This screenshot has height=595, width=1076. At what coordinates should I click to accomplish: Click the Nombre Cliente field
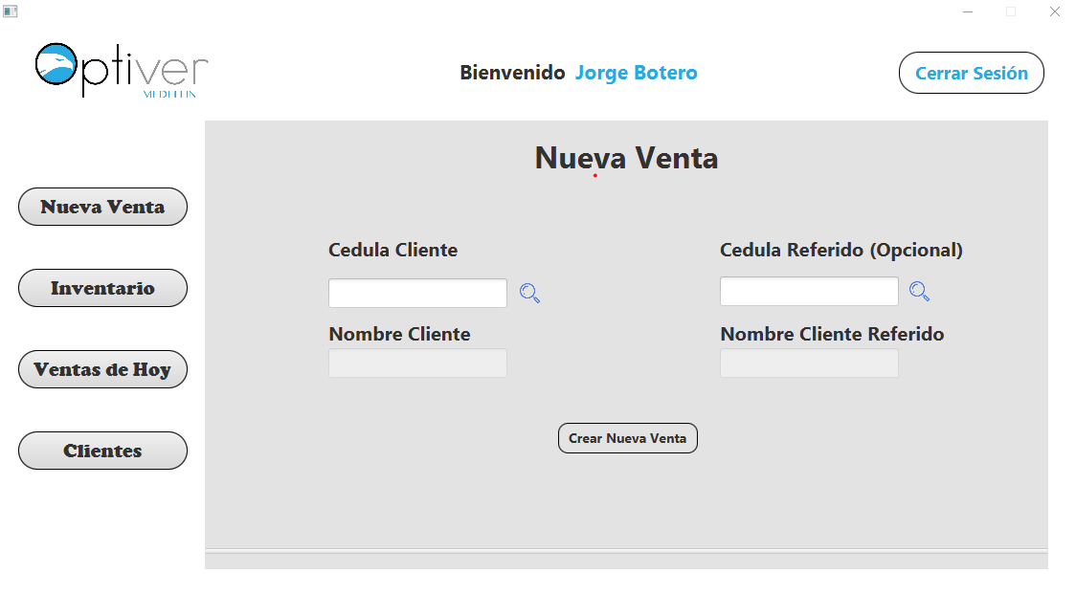point(416,363)
